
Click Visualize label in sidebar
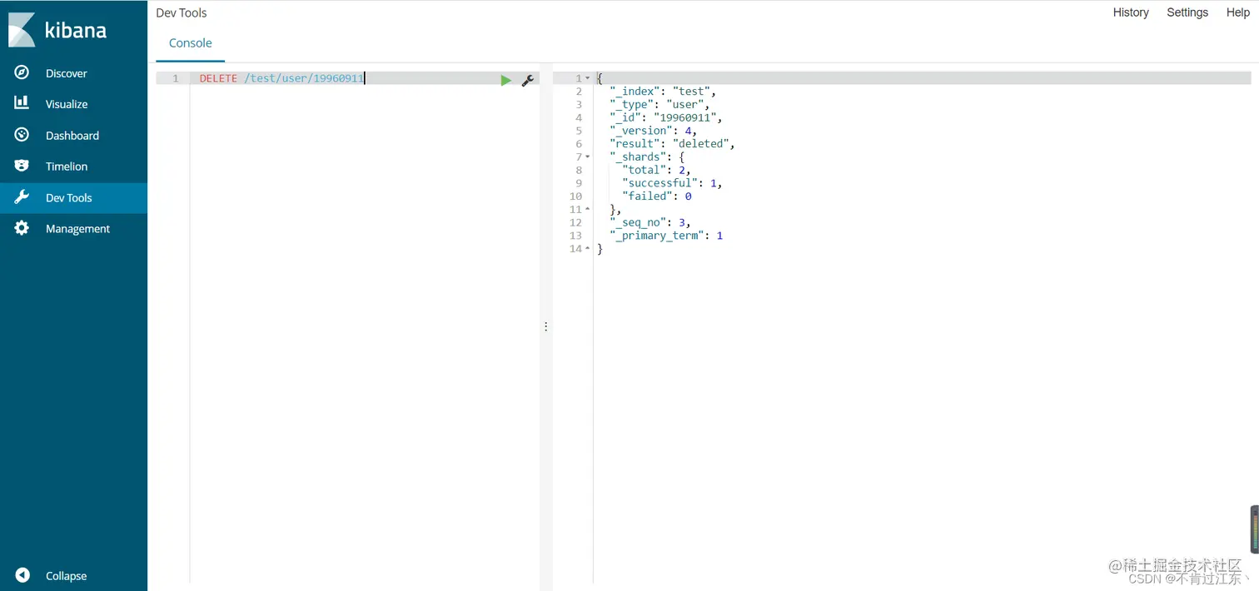67,104
